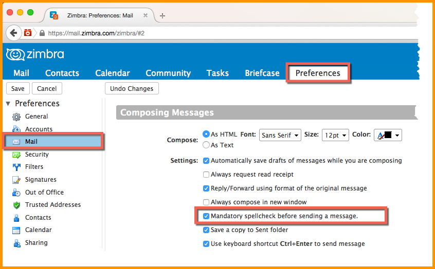Collapse the Preferences tree triangle
This screenshot has height=269, width=435.
pyautogui.click(x=8, y=104)
